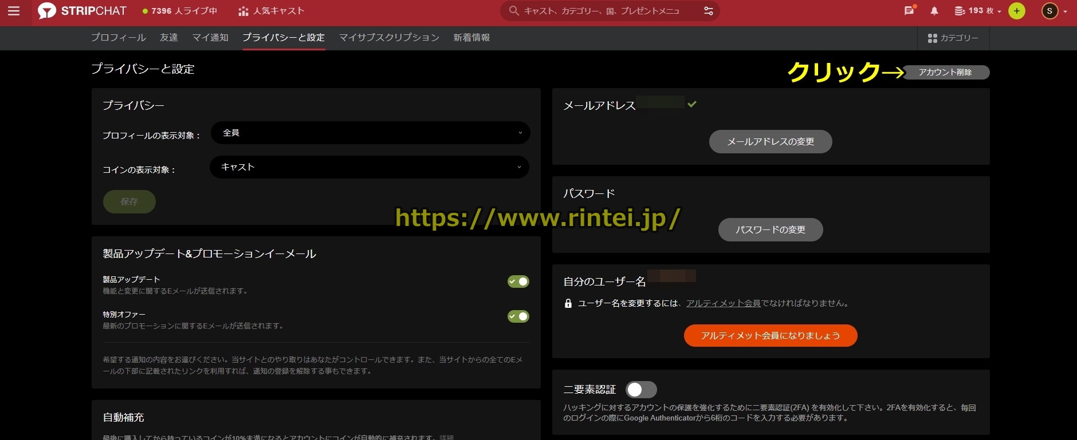Open the hamburger main menu
1077x440 pixels.
(14, 11)
